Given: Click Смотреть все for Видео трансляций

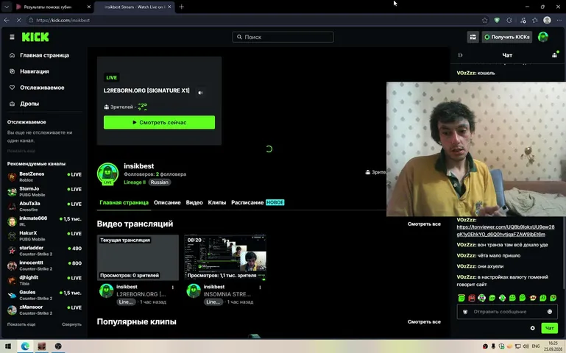Looking at the screenshot, I should pyautogui.click(x=424, y=224).
